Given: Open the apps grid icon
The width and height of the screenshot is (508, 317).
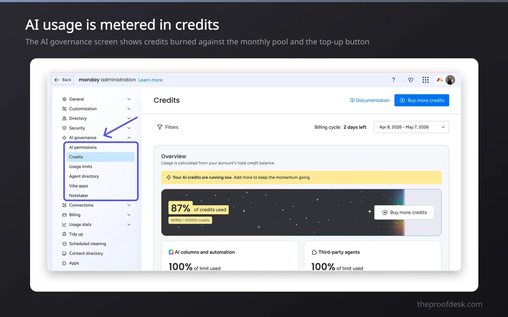Looking at the screenshot, I should [425, 80].
